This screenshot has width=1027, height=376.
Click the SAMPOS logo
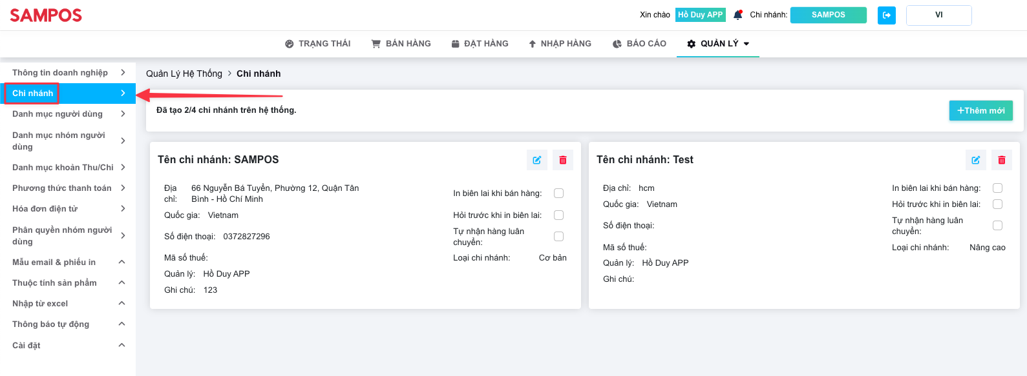click(x=46, y=15)
